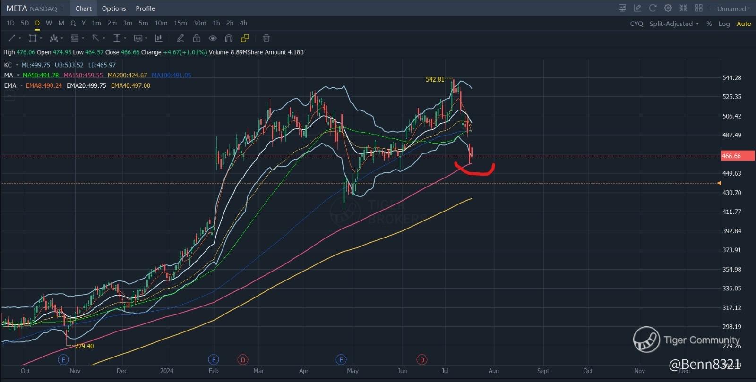This screenshot has height=382, width=756.
Task: Toggle lock on drawings
Action: (197, 38)
